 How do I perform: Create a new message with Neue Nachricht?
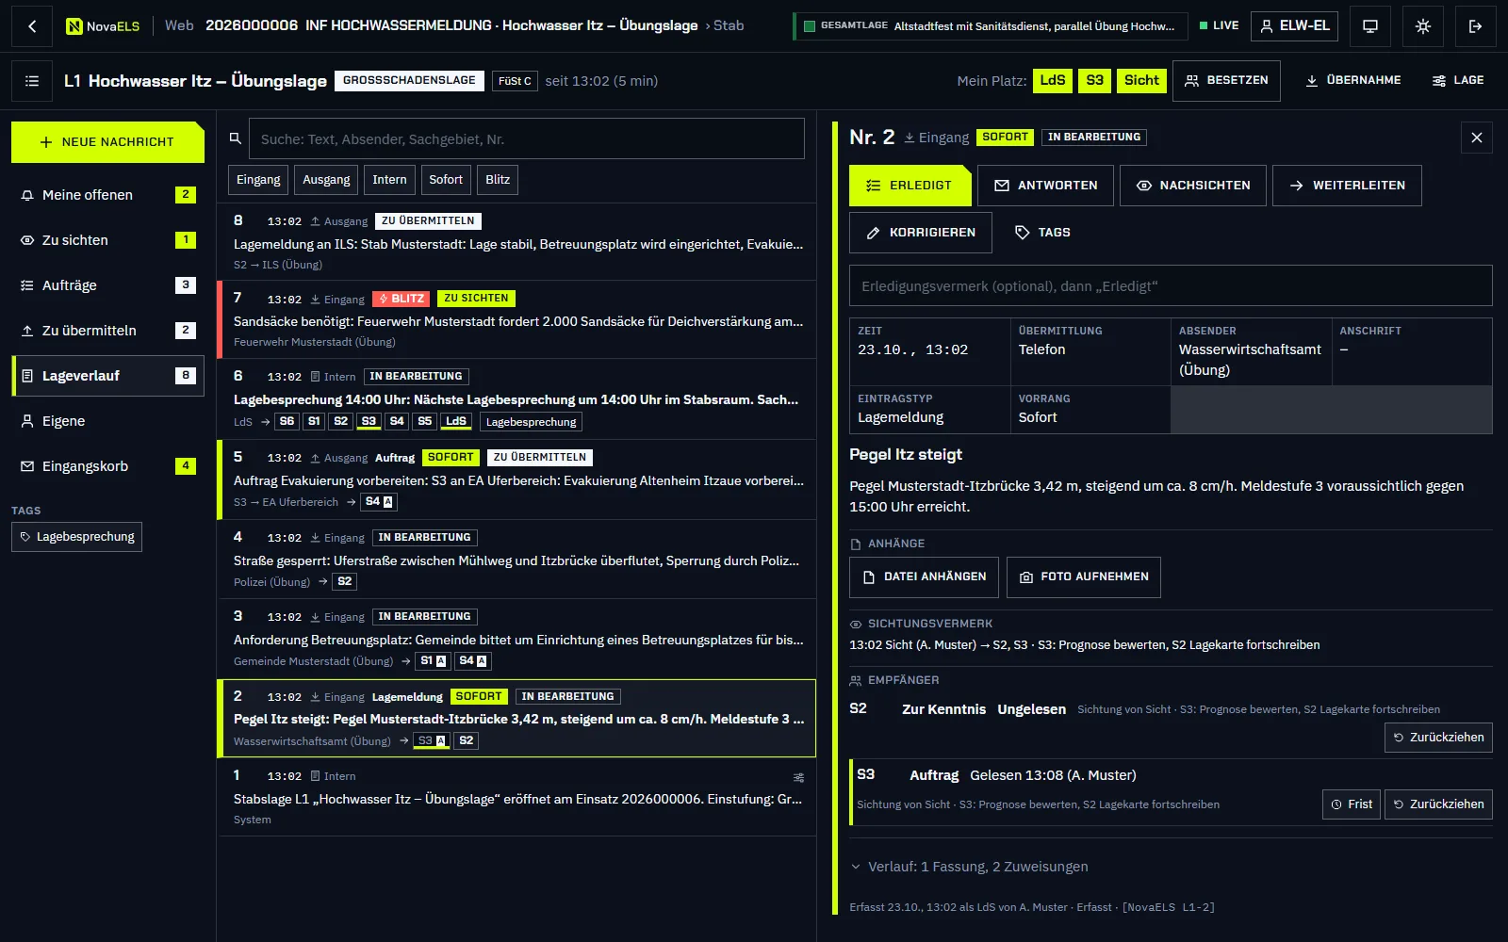[107, 142]
